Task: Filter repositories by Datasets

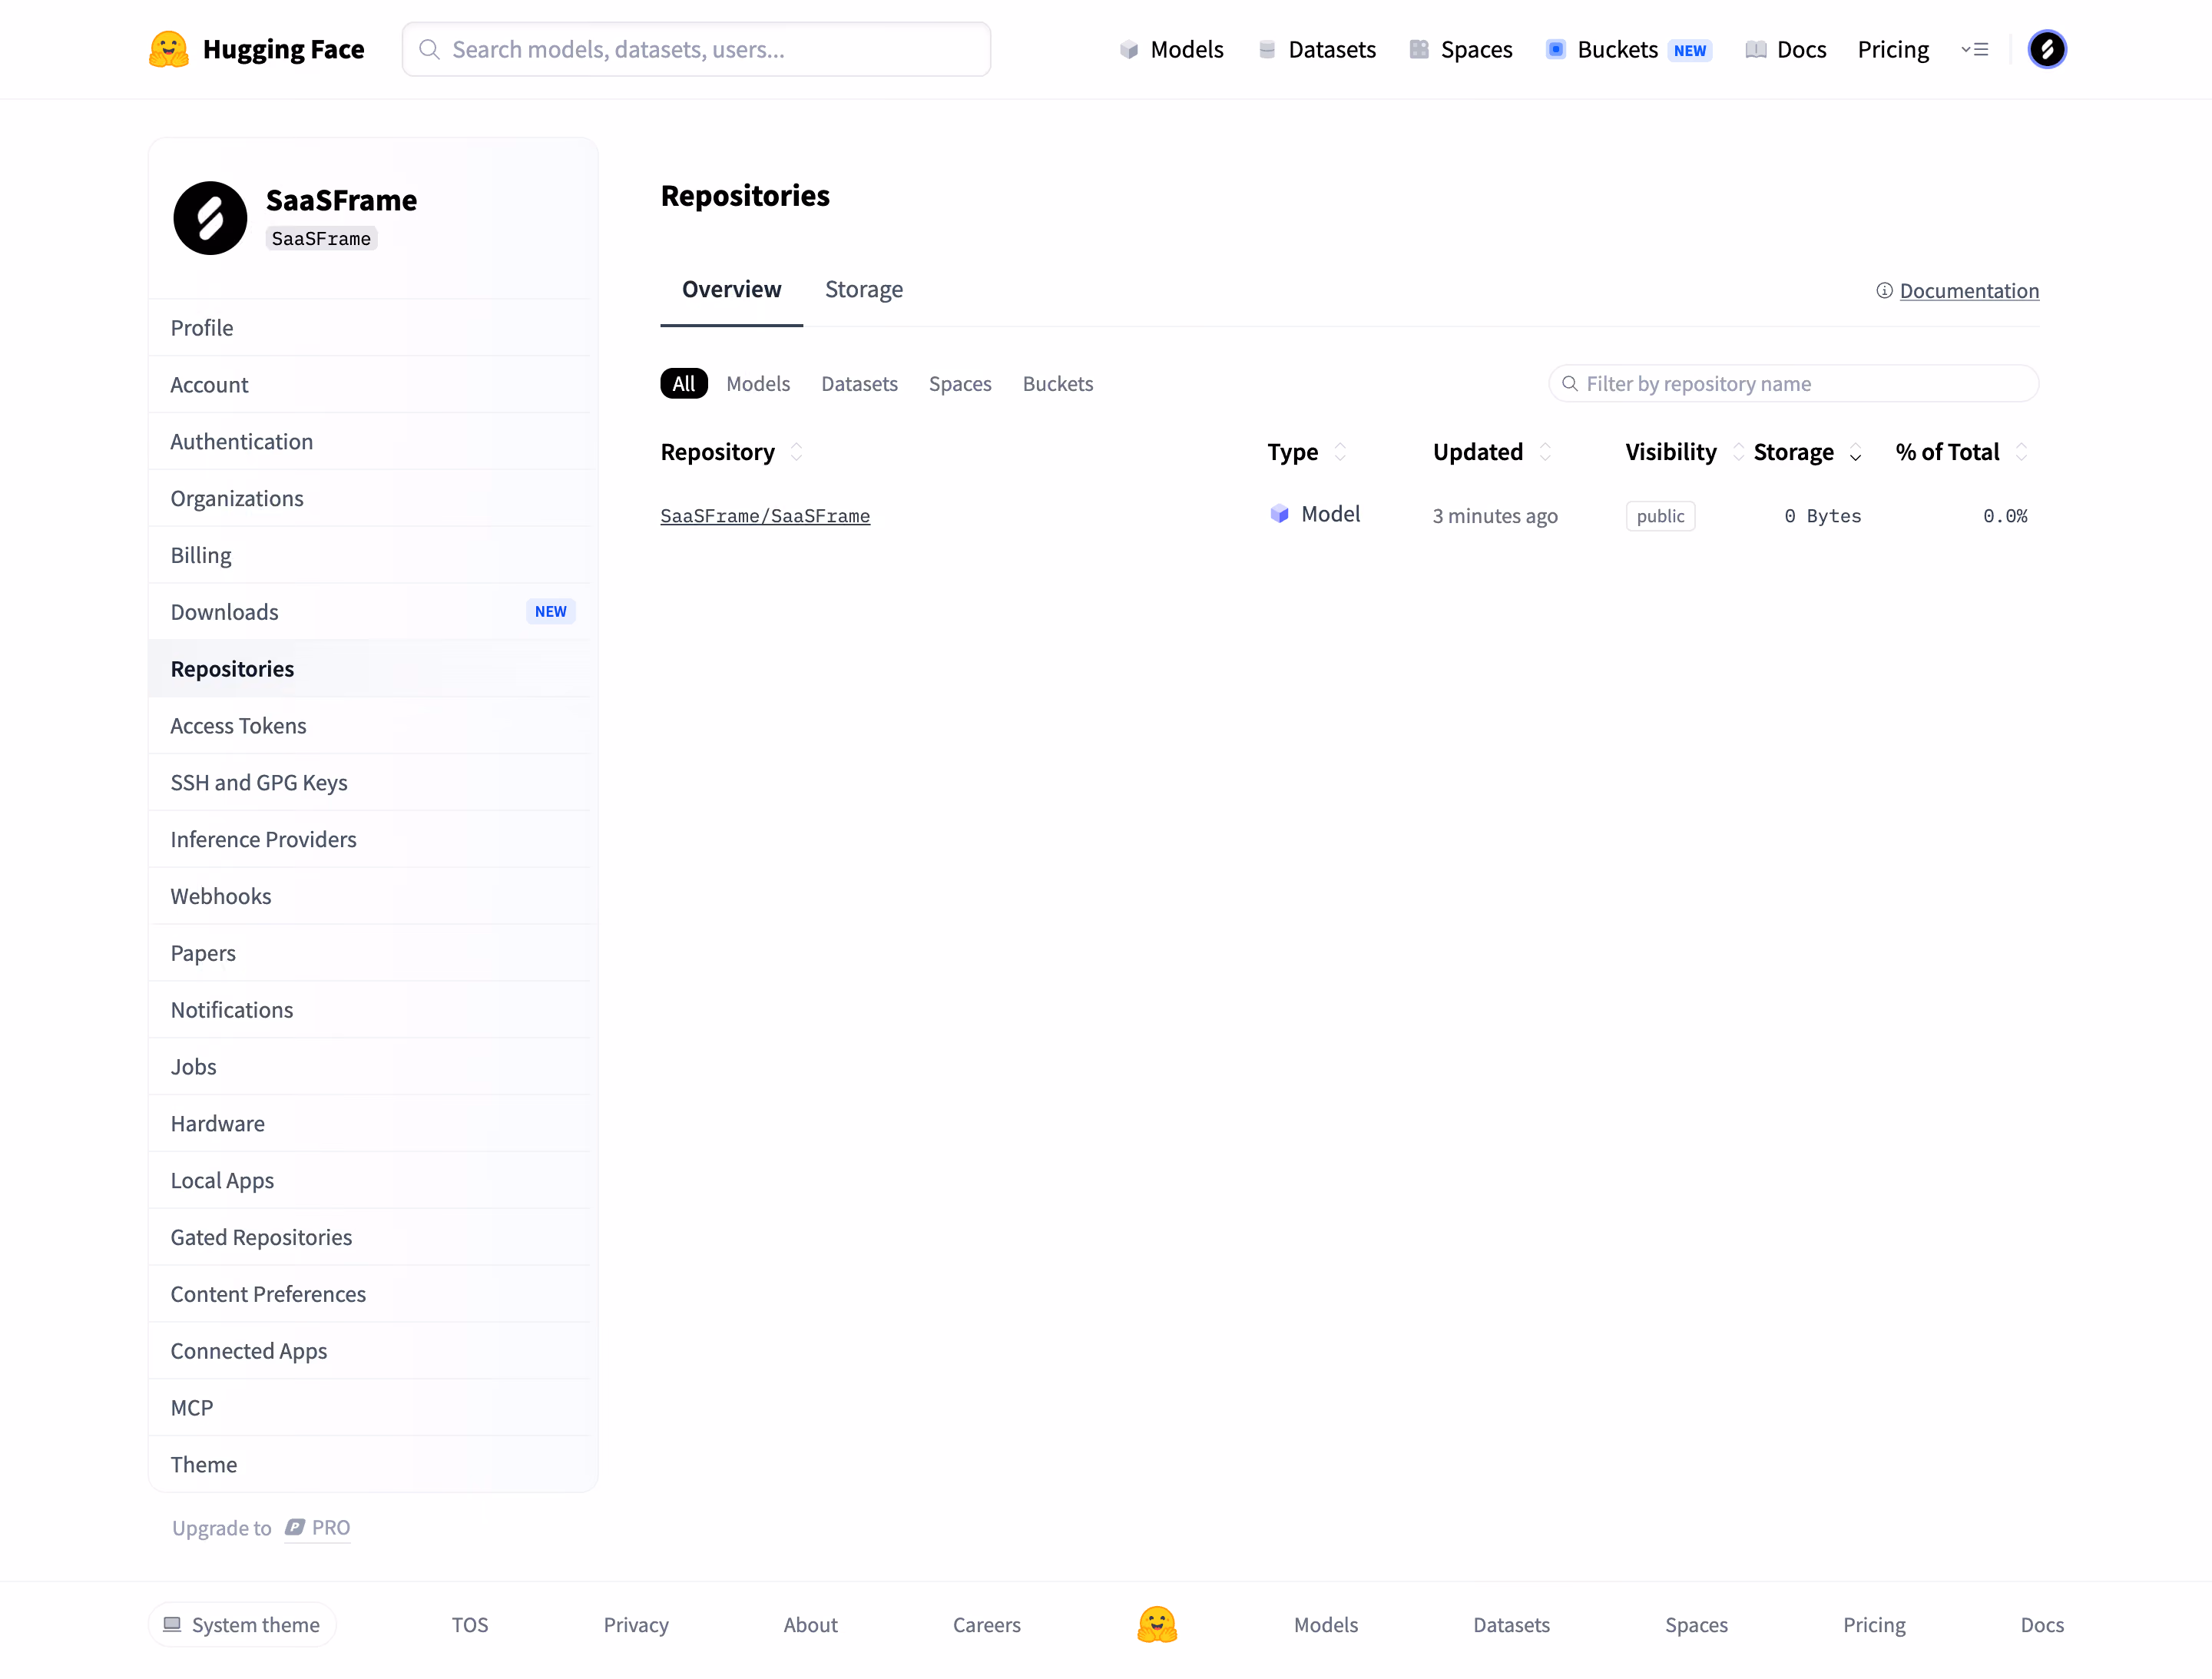Action: coord(859,384)
